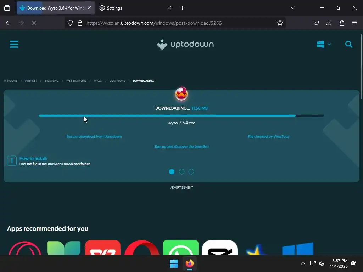
Task: Close the Download Wyzo tab
Action: click(x=89, y=8)
